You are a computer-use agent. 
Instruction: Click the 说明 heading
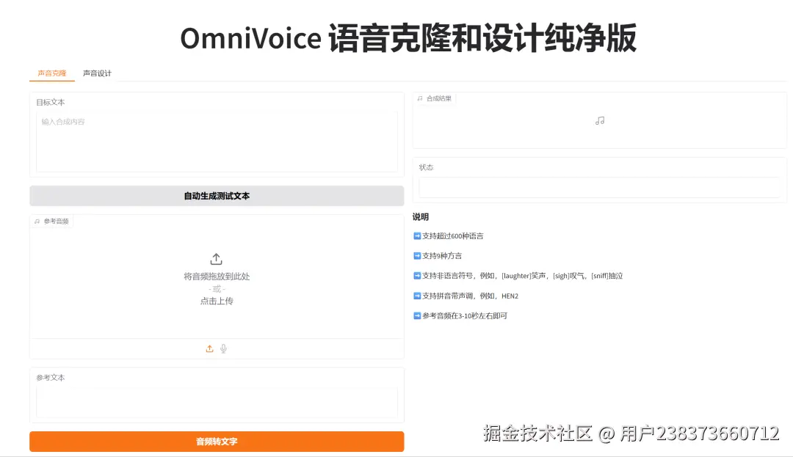[x=420, y=216]
